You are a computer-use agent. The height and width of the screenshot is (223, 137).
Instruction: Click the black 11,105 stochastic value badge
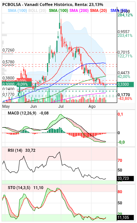click(125, 217)
